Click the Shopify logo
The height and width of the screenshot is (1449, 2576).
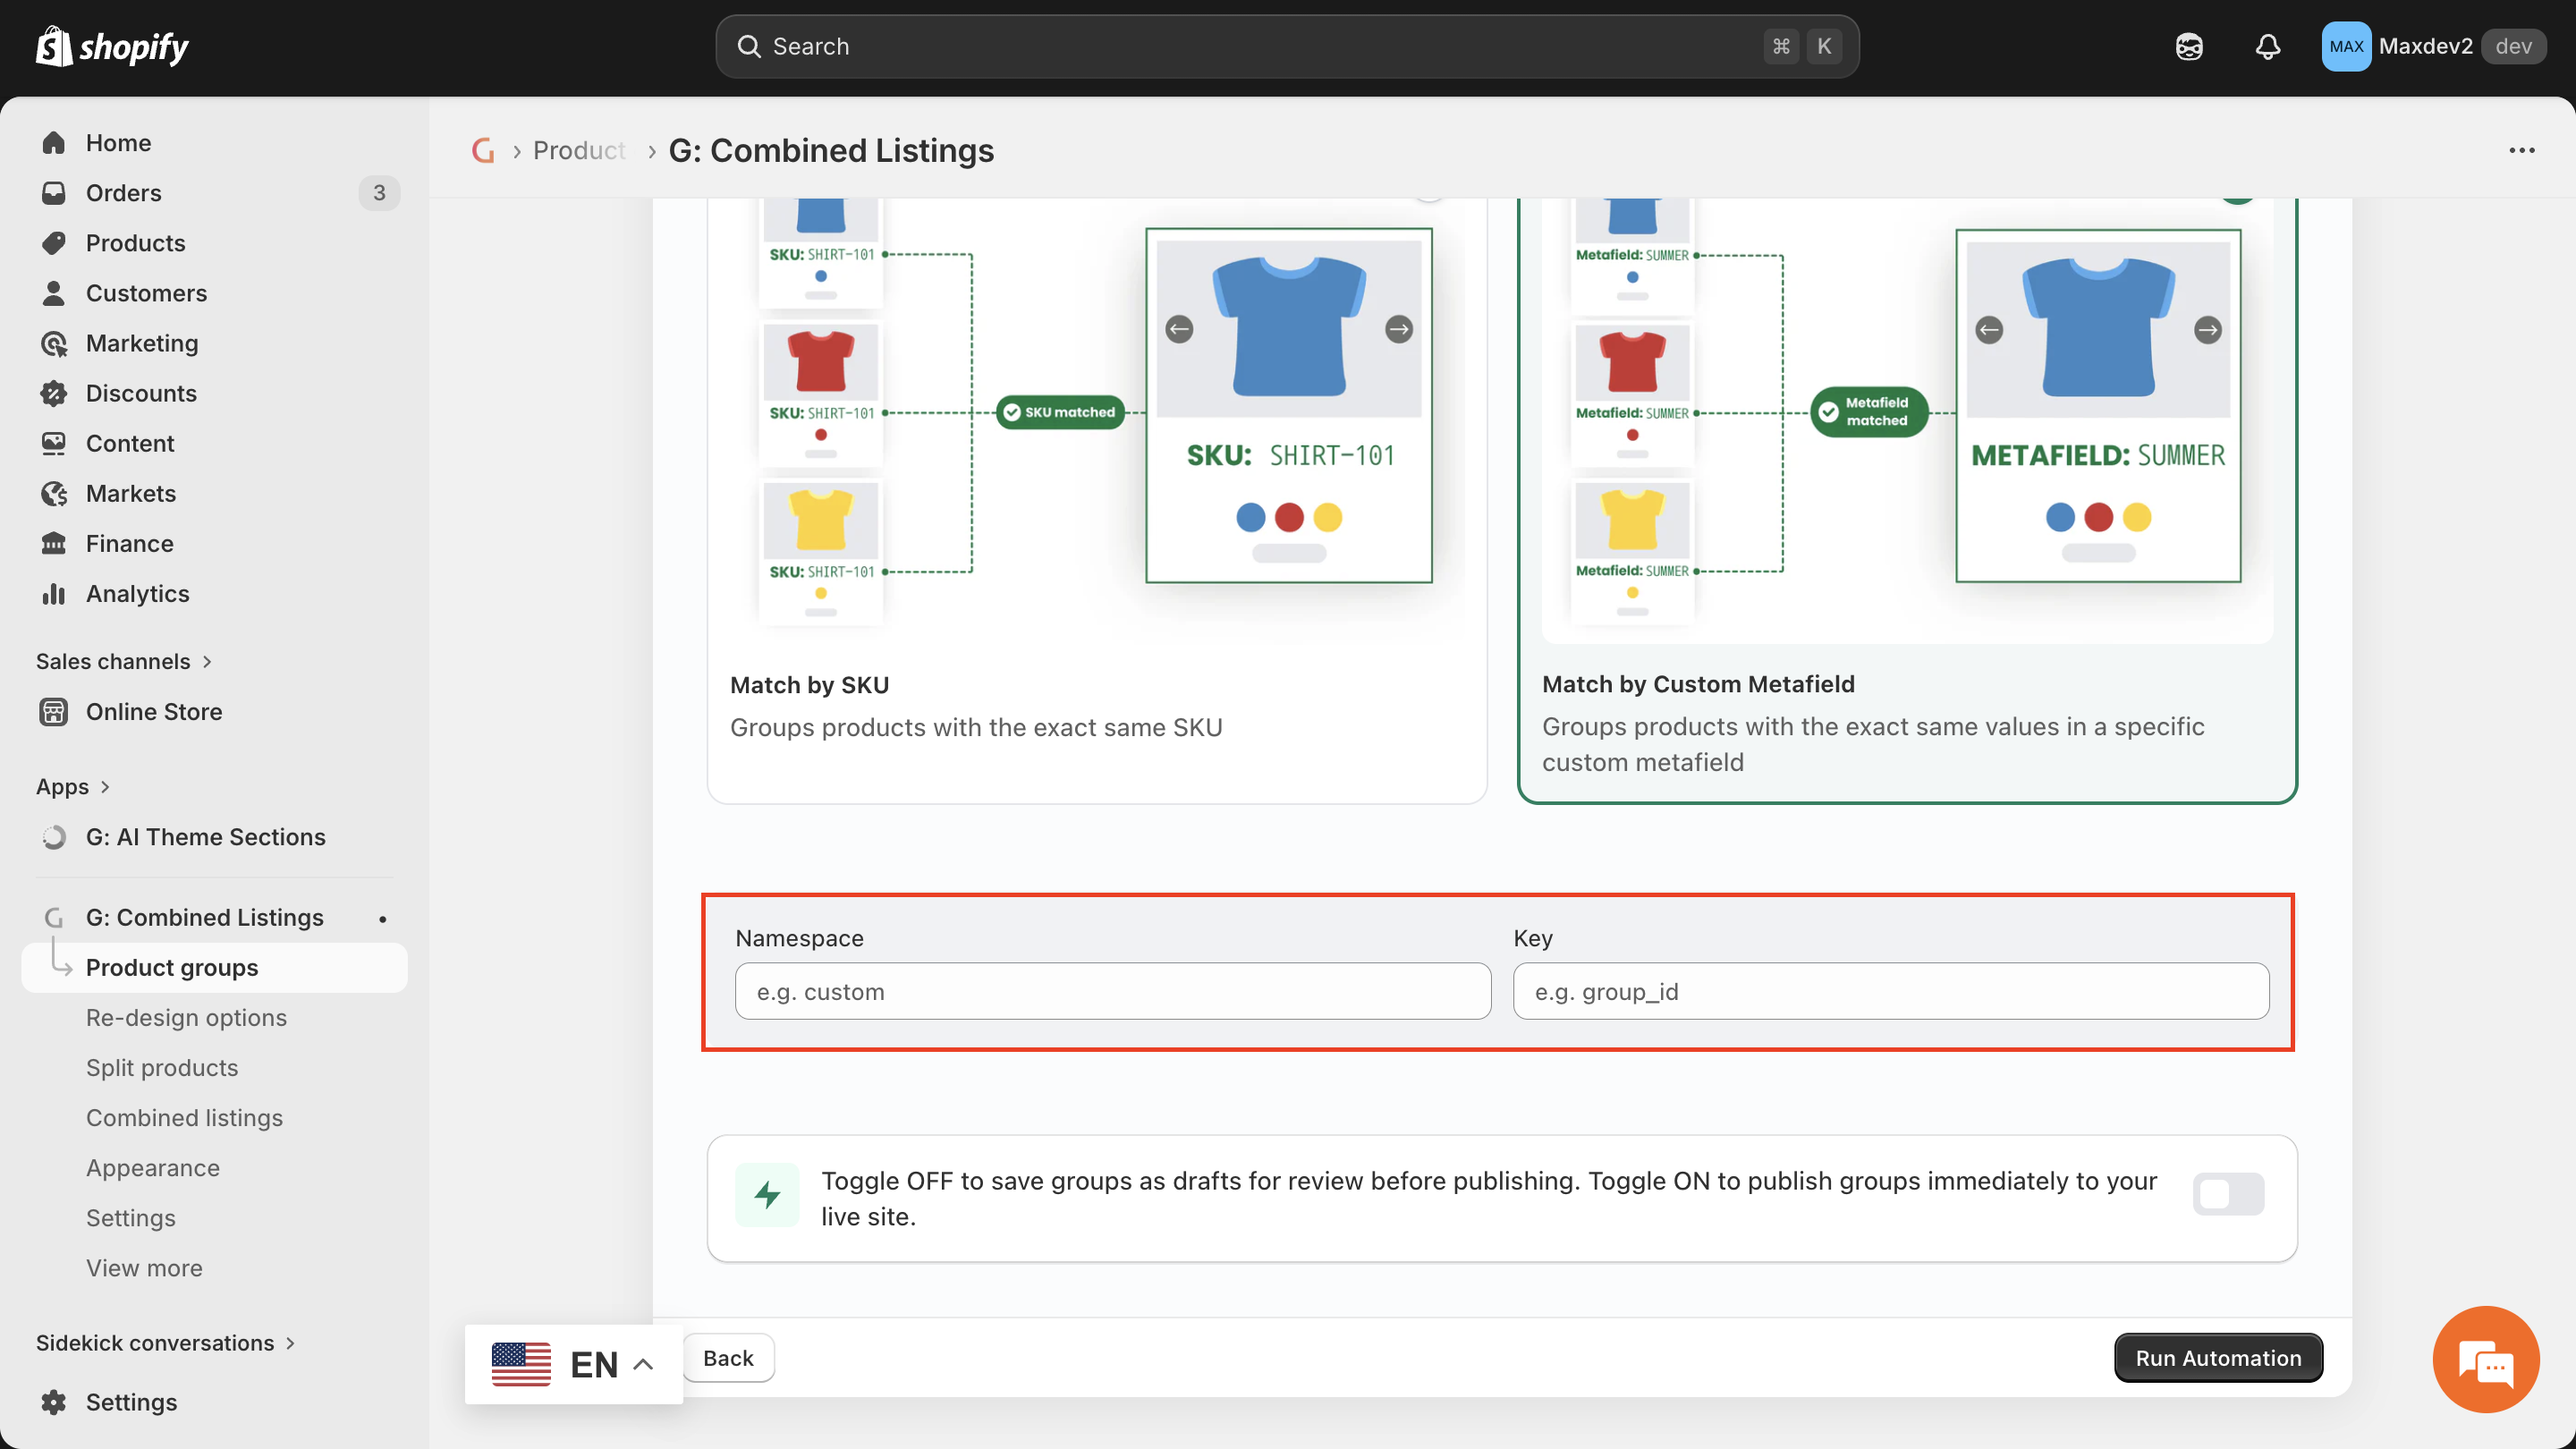click(112, 47)
